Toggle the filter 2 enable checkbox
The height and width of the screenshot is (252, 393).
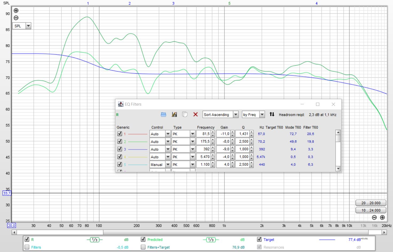(x=120, y=141)
